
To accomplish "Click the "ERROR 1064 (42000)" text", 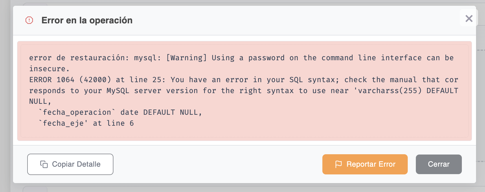I will point(70,80).
